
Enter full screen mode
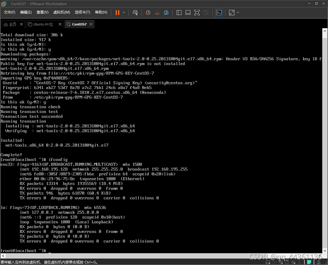tap(197, 13)
